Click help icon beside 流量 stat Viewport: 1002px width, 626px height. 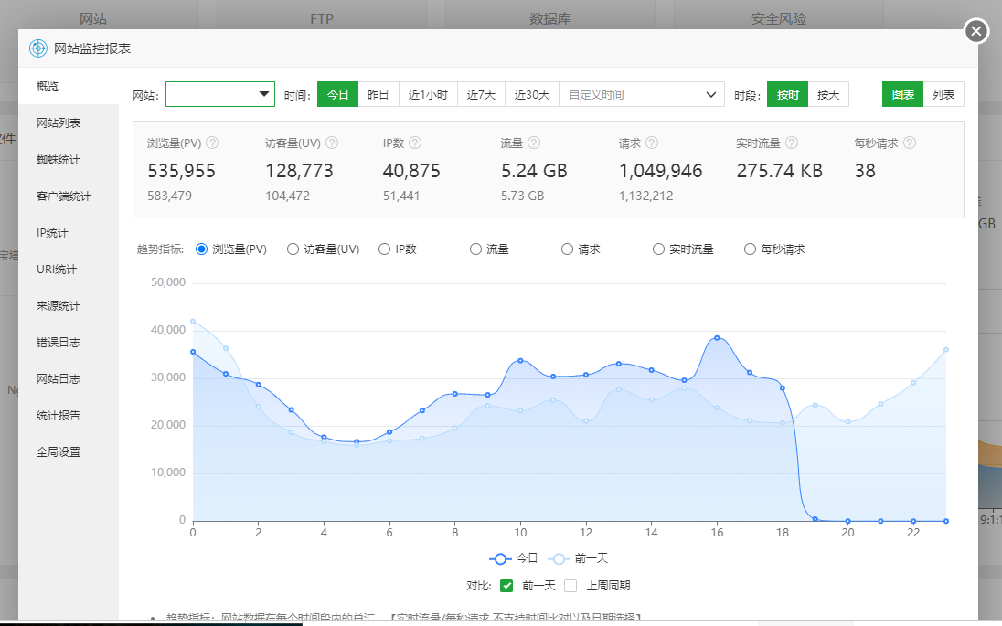(534, 143)
